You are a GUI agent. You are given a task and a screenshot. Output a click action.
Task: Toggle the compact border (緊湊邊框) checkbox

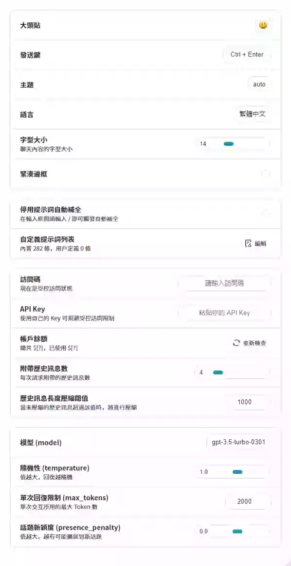click(x=265, y=174)
